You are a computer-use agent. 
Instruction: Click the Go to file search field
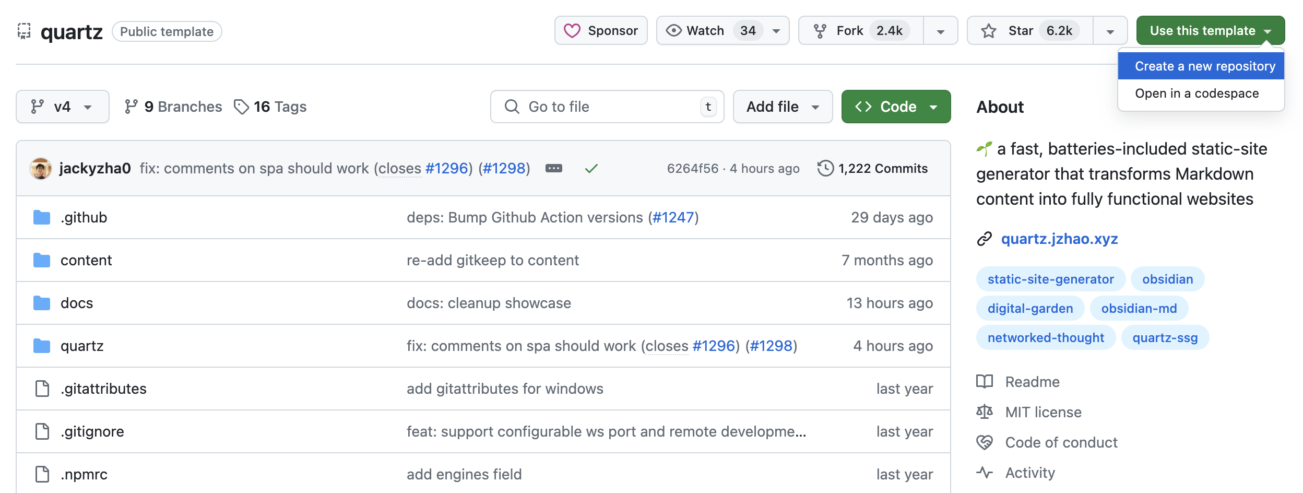(x=606, y=107)
